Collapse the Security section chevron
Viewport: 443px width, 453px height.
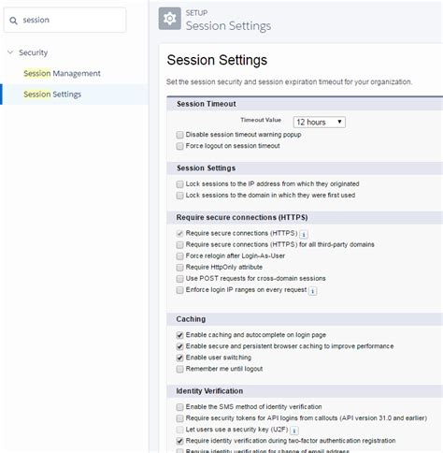click(10, 52)
